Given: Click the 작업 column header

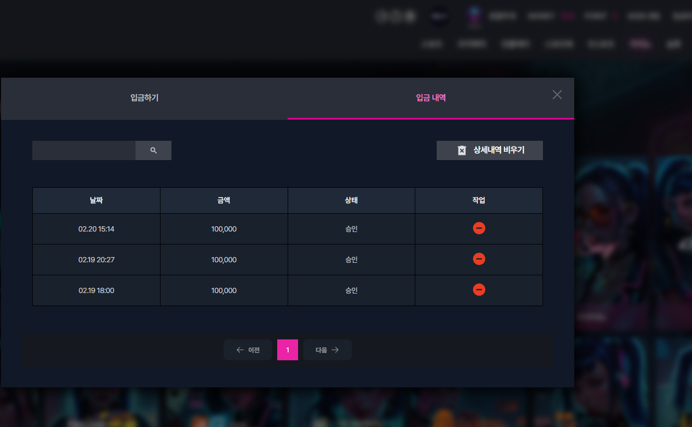Looking at the screenshot, I should 479,200.
